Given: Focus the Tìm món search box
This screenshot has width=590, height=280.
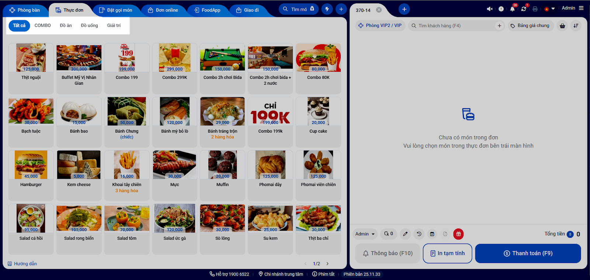Looking at the screenshot, I should point(299,9).
